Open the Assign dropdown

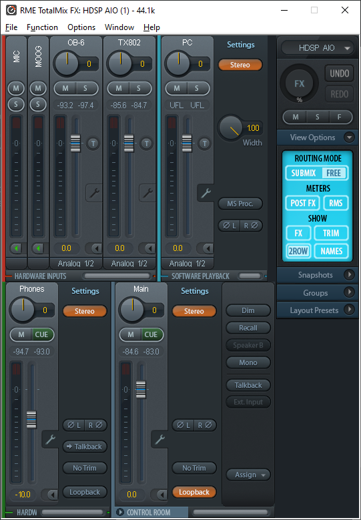pyautogui.click(x=248, y=475)
